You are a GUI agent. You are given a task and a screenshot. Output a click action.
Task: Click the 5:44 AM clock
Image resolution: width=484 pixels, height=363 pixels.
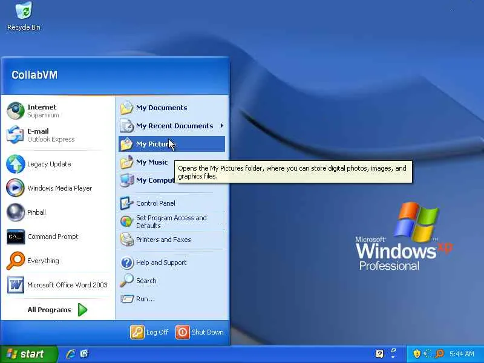[x=462, y=354]
